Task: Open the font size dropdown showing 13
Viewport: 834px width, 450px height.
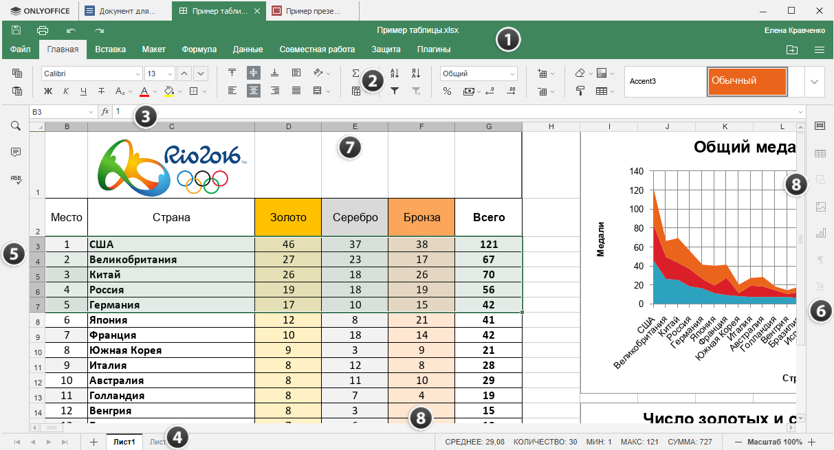Action: [169, 74]
